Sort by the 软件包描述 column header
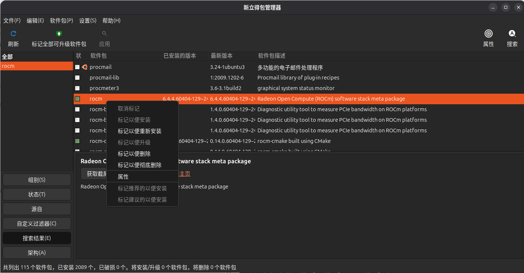Viewport: 524px width, 273px height. 272,56
